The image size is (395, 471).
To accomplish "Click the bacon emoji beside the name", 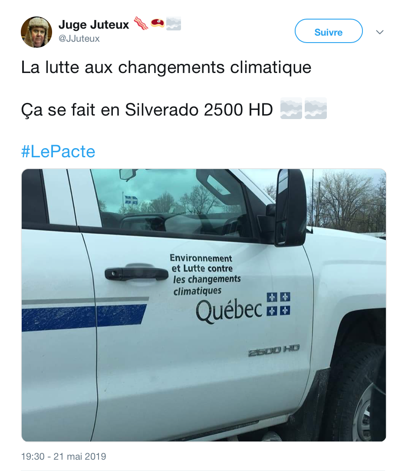I will [141, 23].
